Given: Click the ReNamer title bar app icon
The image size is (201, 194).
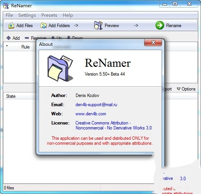Looking at the screenshot, I should [6, 6].
